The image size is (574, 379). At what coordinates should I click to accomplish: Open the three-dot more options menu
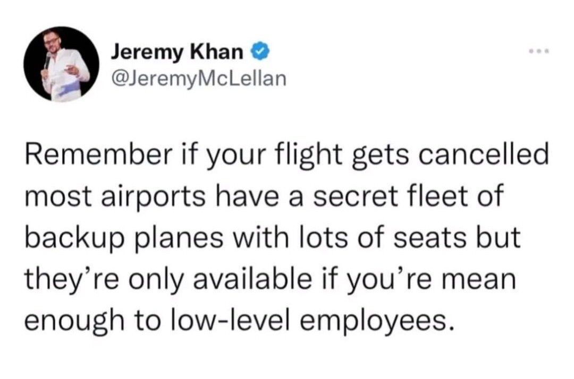tap(538, 51)
